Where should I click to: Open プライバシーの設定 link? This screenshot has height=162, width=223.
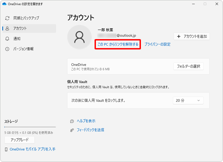[x=157, y=44]
